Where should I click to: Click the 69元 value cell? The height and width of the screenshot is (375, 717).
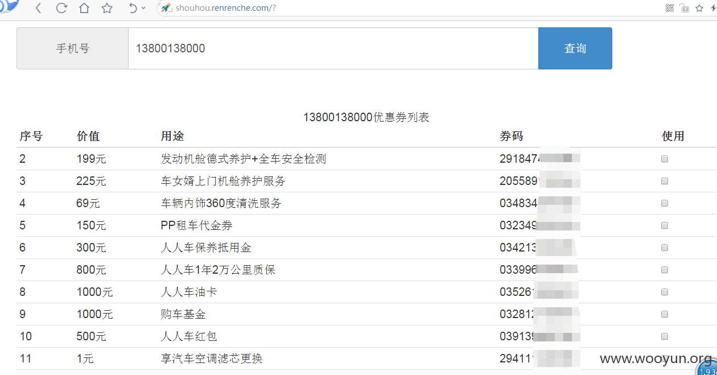click(88, 203)
